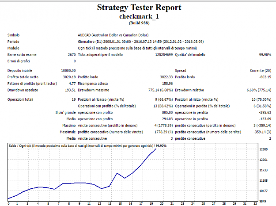Click the bars value 2670
Image resolution: width=276 pixels, height=206 pixels.
click(x=72, y=55)
